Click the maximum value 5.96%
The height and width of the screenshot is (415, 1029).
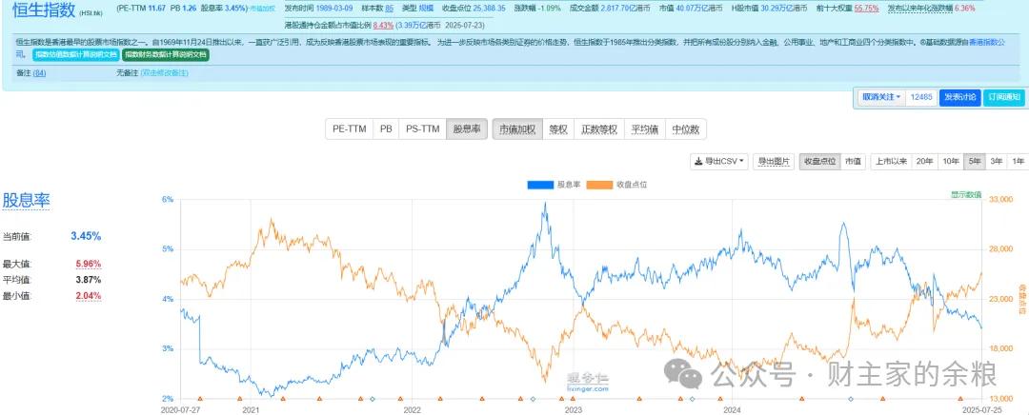88,265
